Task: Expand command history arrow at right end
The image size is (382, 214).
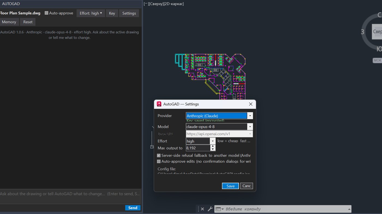Action: [x=349, y=209]
